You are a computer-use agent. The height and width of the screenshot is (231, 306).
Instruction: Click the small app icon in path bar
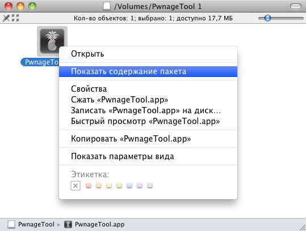(x=68, y=224)
